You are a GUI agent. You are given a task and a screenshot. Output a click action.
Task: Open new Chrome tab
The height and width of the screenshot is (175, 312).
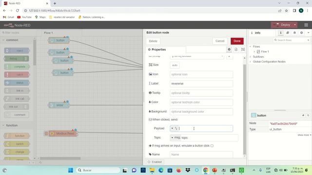coord(55,3)
